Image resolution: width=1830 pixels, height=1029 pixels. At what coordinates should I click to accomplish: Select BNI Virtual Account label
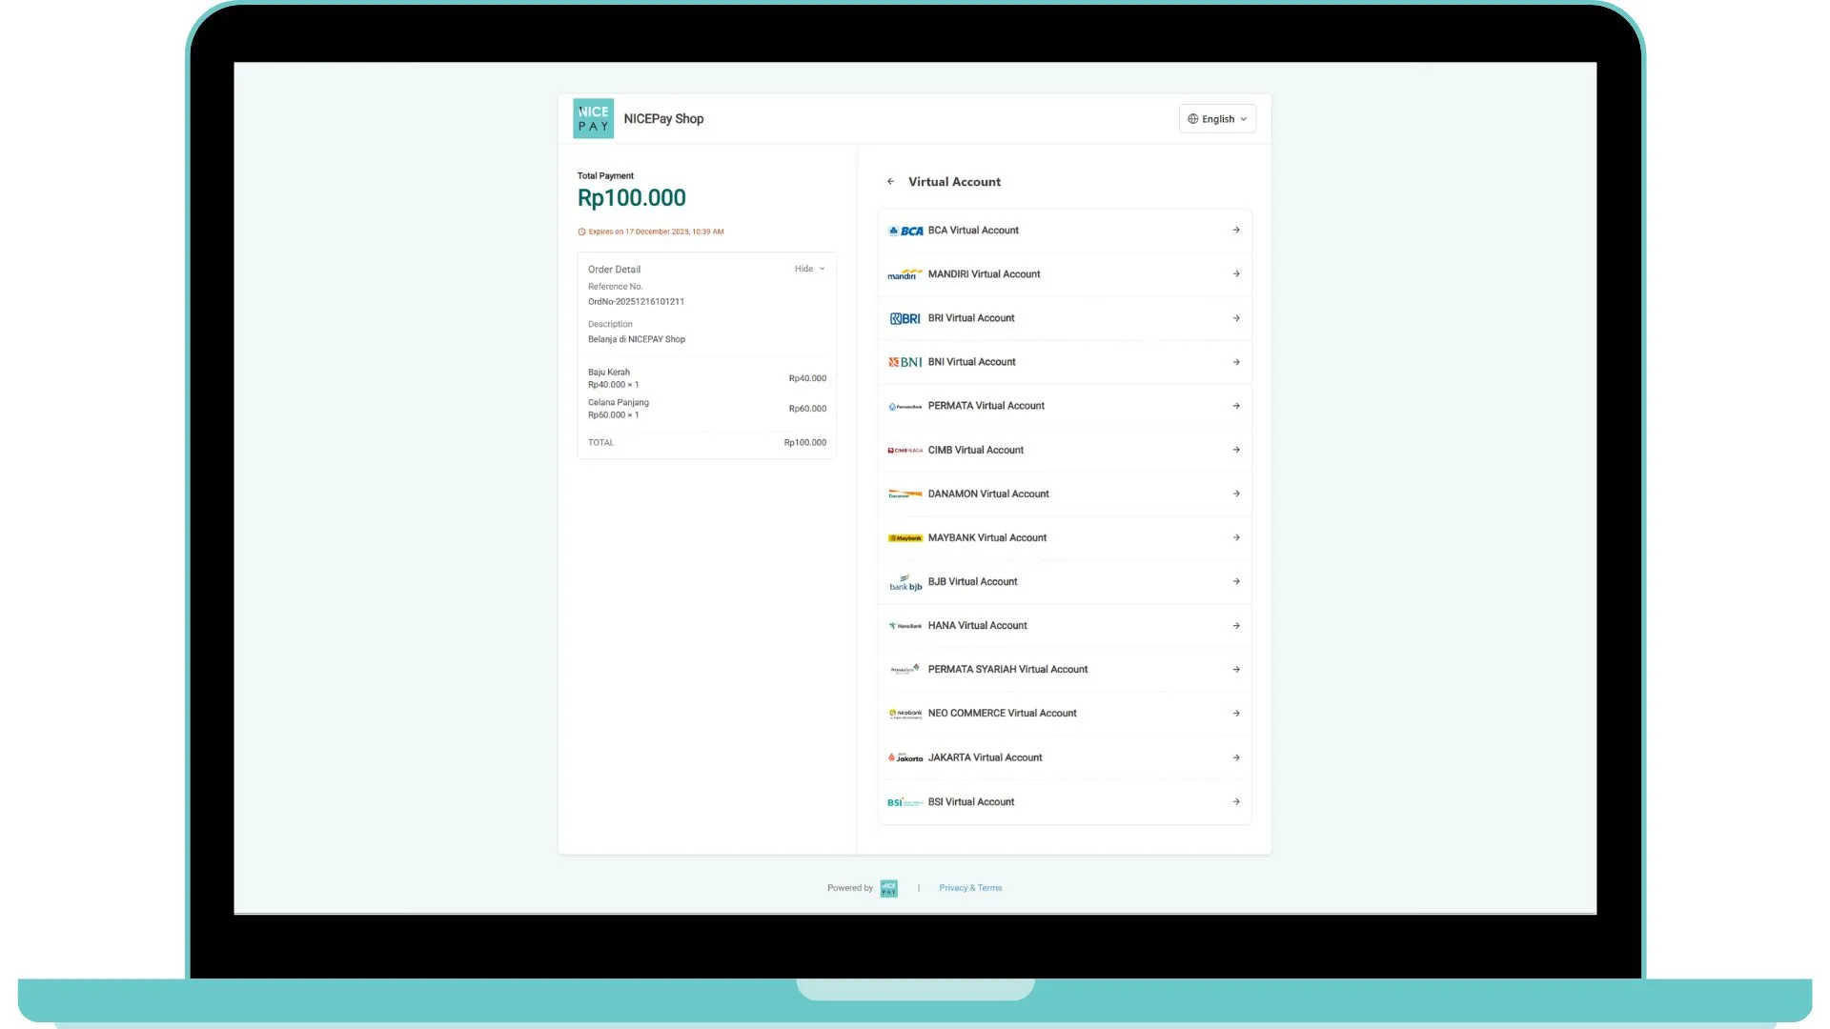971,362
